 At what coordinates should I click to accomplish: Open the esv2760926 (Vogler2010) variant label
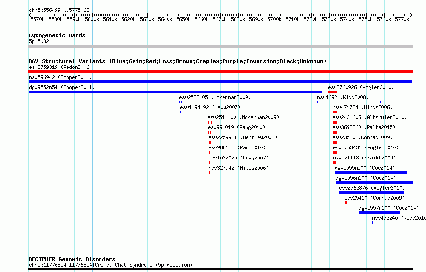click(x=361, y=87)
